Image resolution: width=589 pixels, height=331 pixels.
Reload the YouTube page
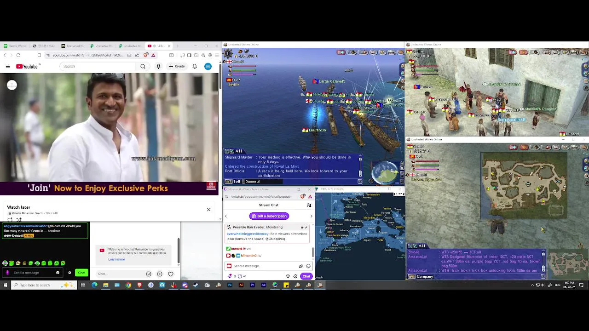18,55
